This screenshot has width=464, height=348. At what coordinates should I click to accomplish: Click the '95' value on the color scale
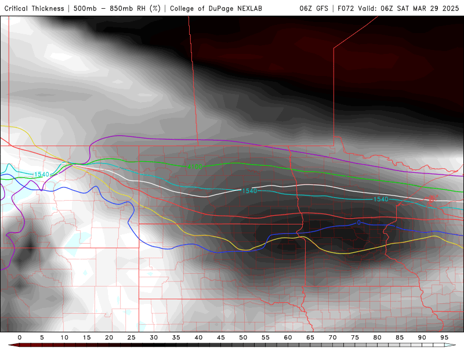coord(444,338)
